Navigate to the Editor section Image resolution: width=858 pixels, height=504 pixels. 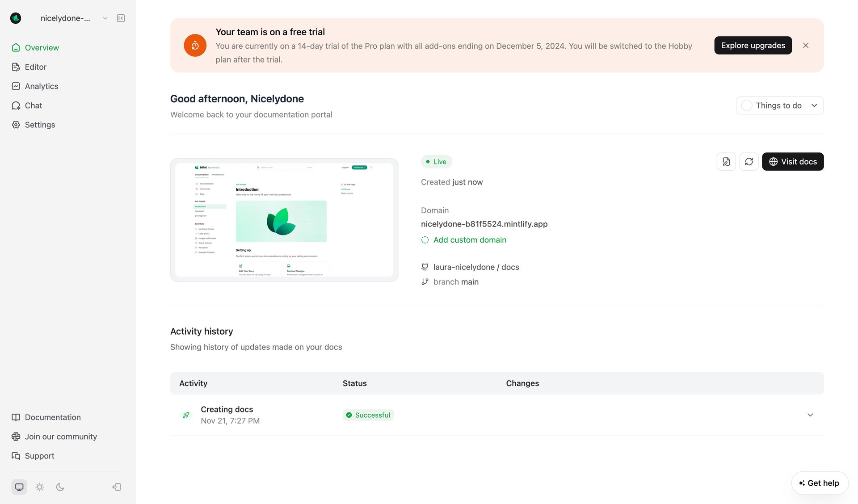point(36,67)
